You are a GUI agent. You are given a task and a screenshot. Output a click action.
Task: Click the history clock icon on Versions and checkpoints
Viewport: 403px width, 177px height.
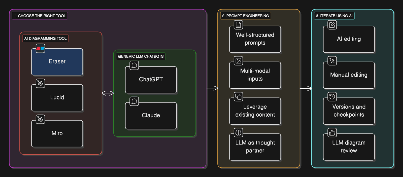[x=332, y=96]
